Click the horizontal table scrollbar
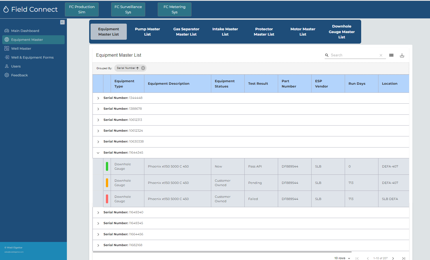Screen dimensions: 430x260 click(x=222, y=252)
